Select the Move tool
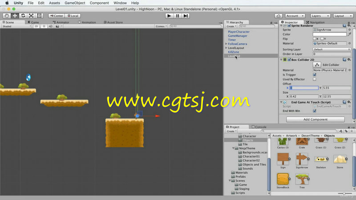 (x=15, y=16)
